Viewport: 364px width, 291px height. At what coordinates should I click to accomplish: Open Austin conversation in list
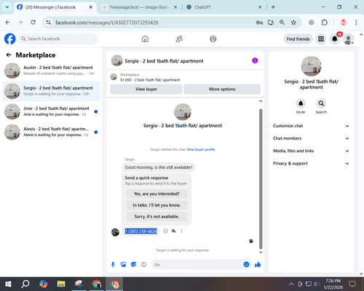[x=51, y=71]
